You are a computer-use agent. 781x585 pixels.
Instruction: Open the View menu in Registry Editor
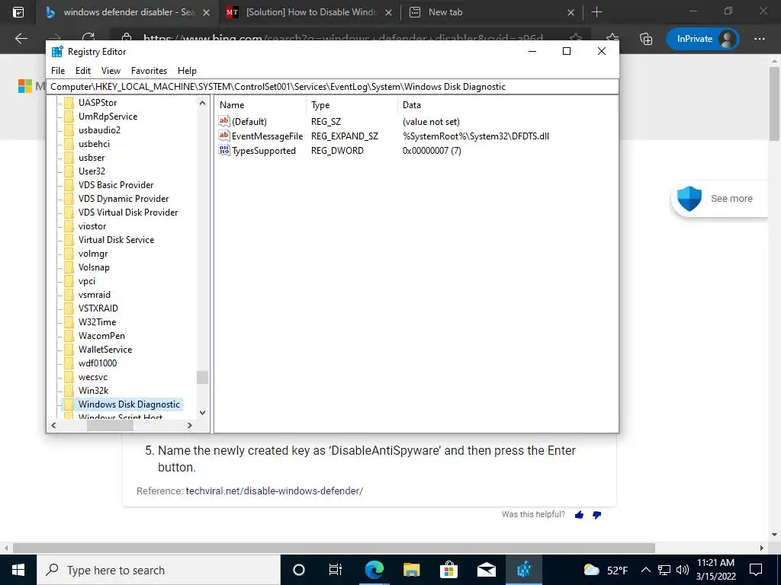pyautogui.click(x=111, y=71)
